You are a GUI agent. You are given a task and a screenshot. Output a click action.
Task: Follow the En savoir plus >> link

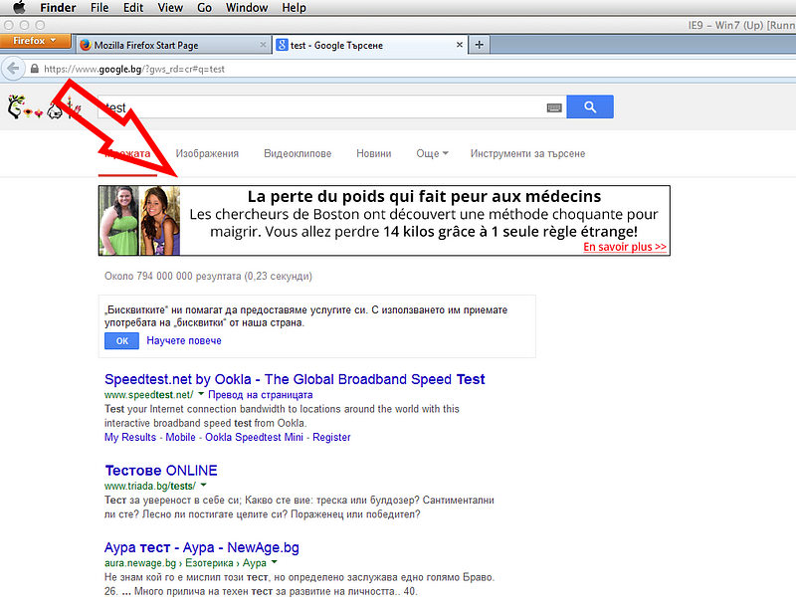625,247
